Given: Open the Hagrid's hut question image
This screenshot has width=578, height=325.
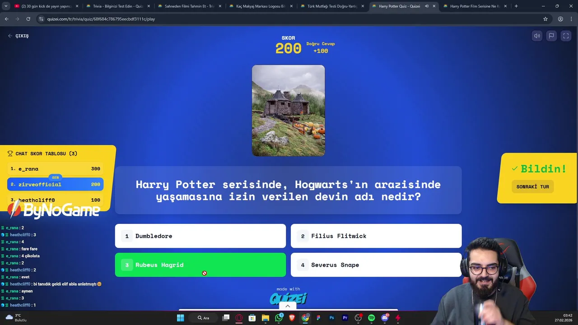Looking at the screenshot, I should pos(288,111).
